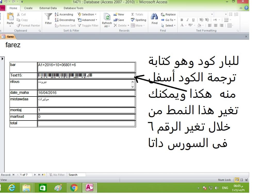Activate the Format Painter brush
Screen dimensions: 258x194
(18, 26)
